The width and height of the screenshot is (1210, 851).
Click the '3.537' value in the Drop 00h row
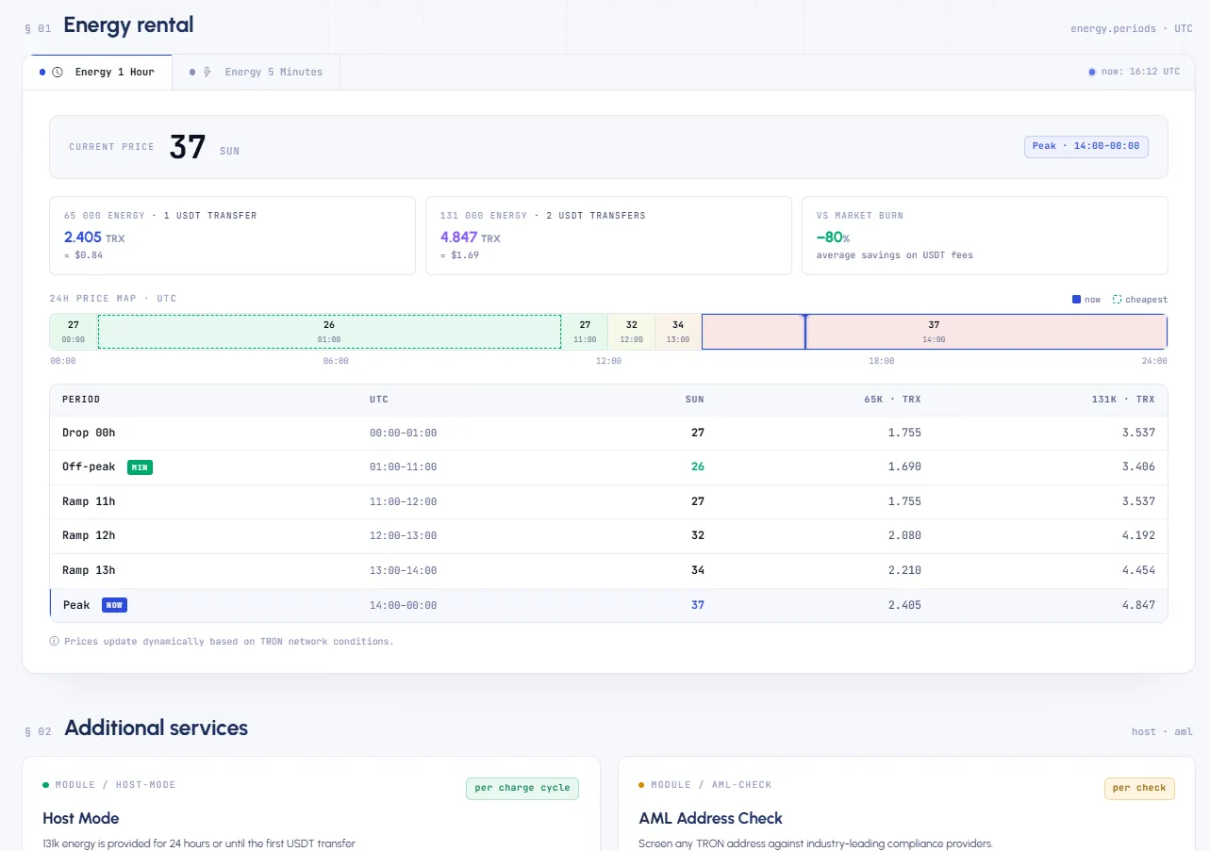1138,433
